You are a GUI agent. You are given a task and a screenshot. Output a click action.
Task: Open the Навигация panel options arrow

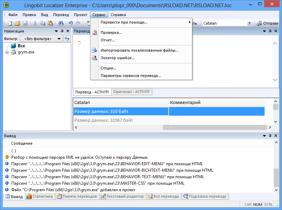[56, 31]
